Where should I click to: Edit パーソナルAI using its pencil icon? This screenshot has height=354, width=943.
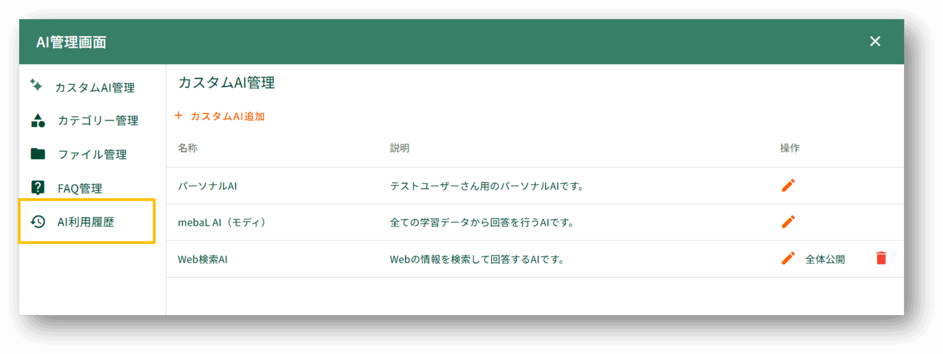coord(788,186)
